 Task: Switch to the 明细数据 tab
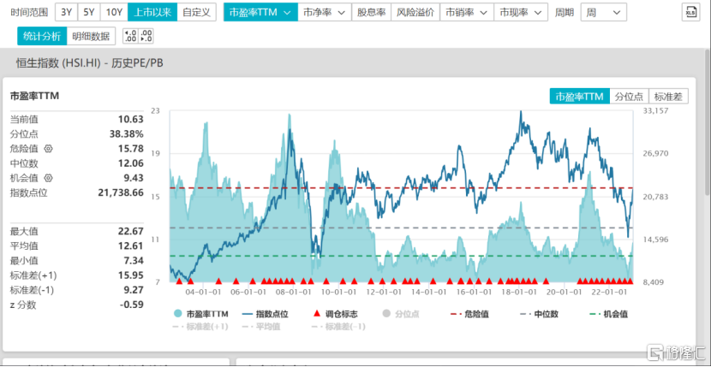coord(91,36)
